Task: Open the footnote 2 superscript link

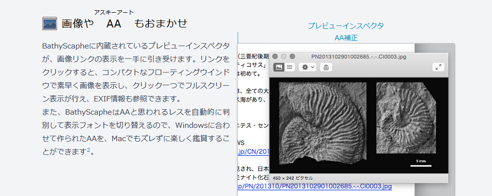Action: click(89, 150)
